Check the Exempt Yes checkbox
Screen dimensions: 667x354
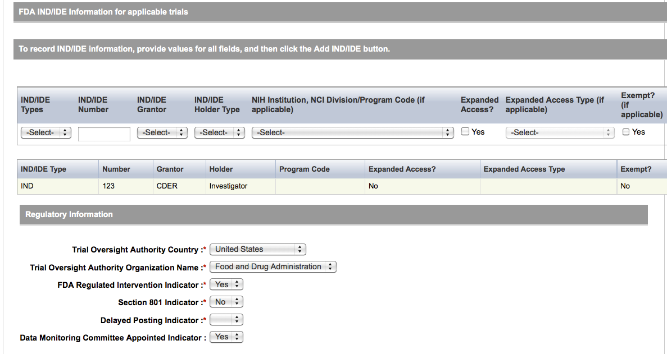click(626, 132)
